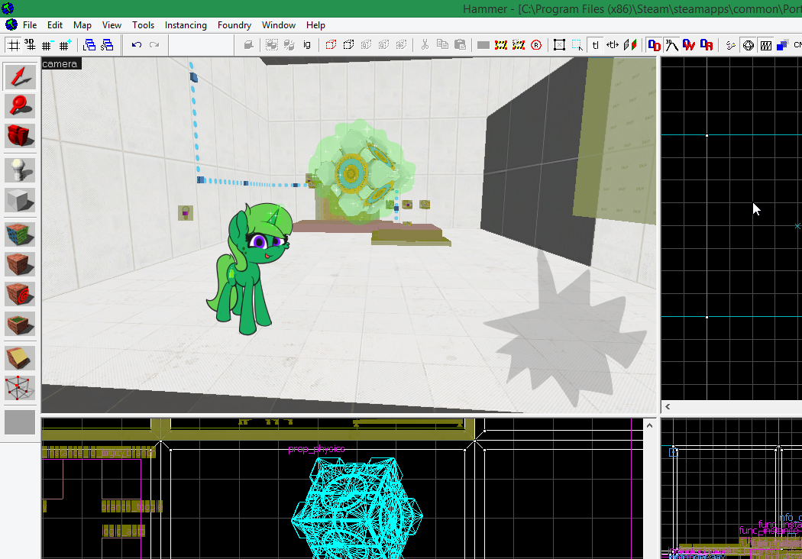
Task: Click the top-right view scroll-left arrow
Action: tap(668, 406)
